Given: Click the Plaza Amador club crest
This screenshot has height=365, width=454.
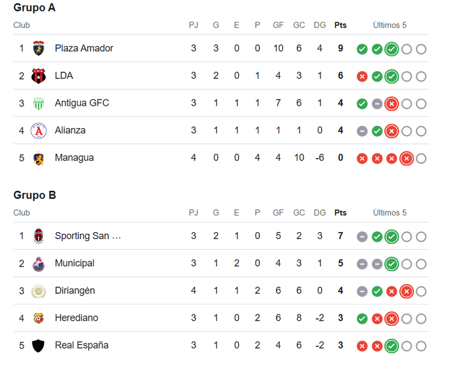Looking at the screenshot, I should pyautogui.click(x=38, y=48).
